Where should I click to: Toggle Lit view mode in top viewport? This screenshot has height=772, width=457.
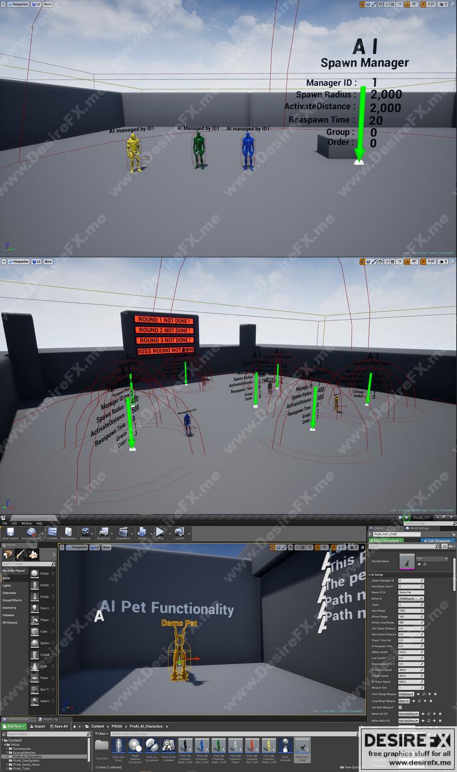coord(37,4)
